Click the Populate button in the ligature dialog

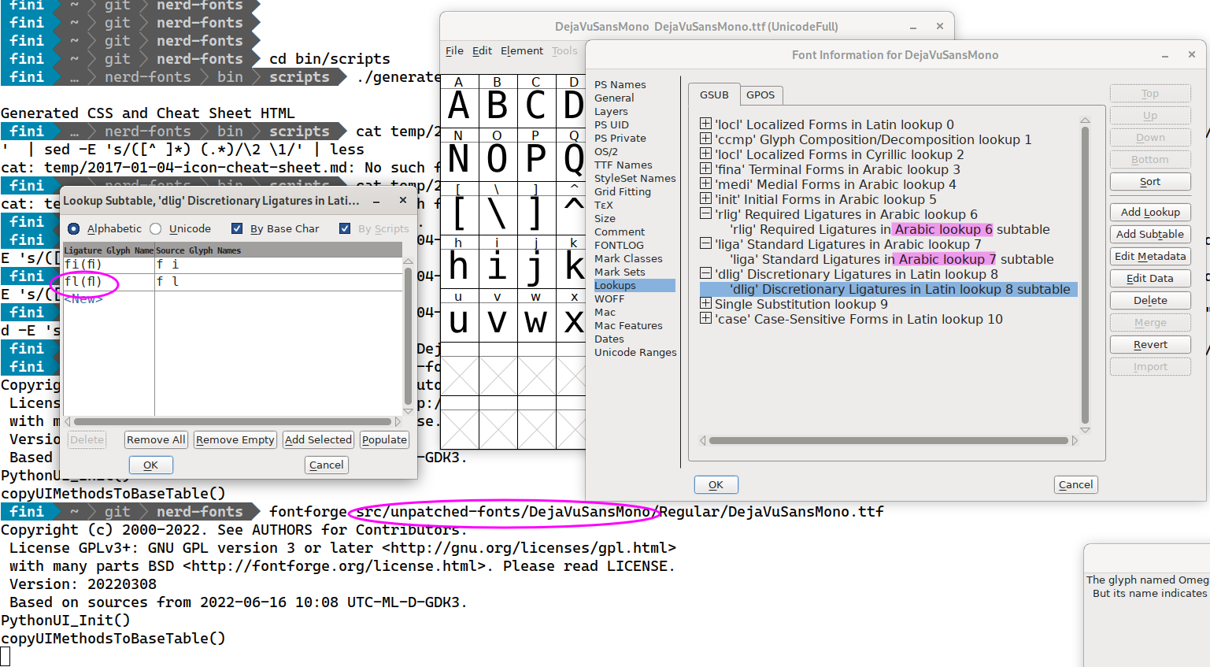point(384,439)
